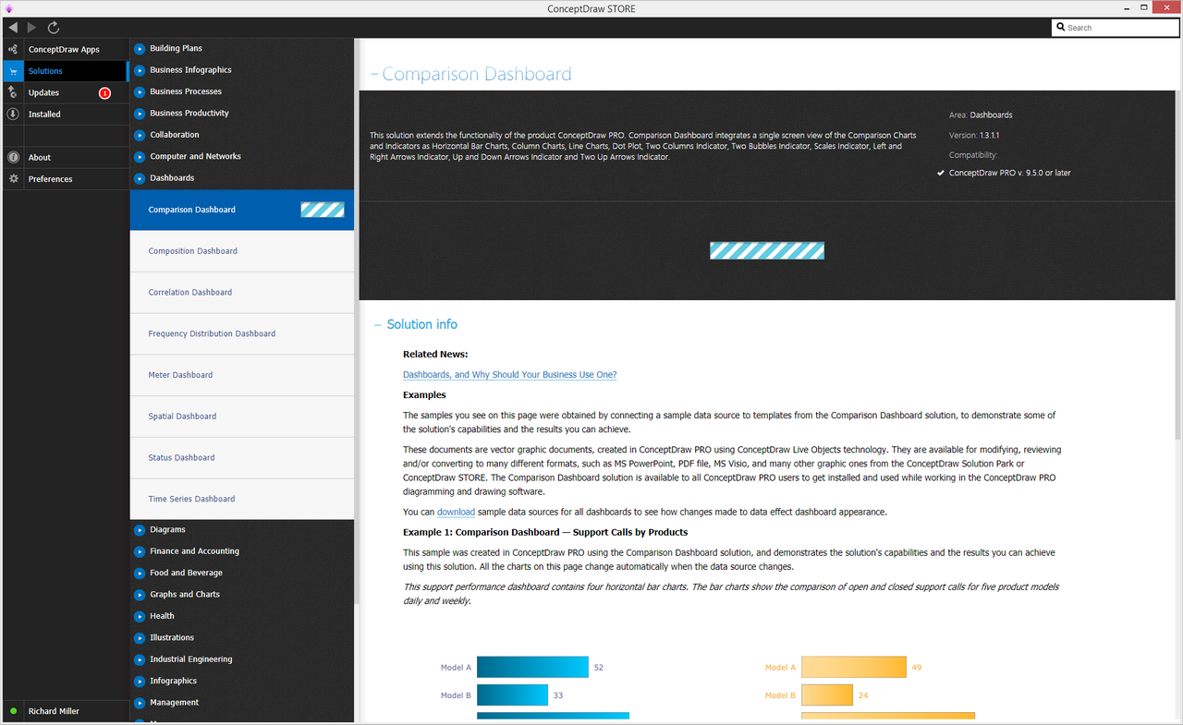The height and width of the screenshot is (725, 1183).
Task: Collapse the Solution info section
Action: pyautogui.click(x=377, y=325)
